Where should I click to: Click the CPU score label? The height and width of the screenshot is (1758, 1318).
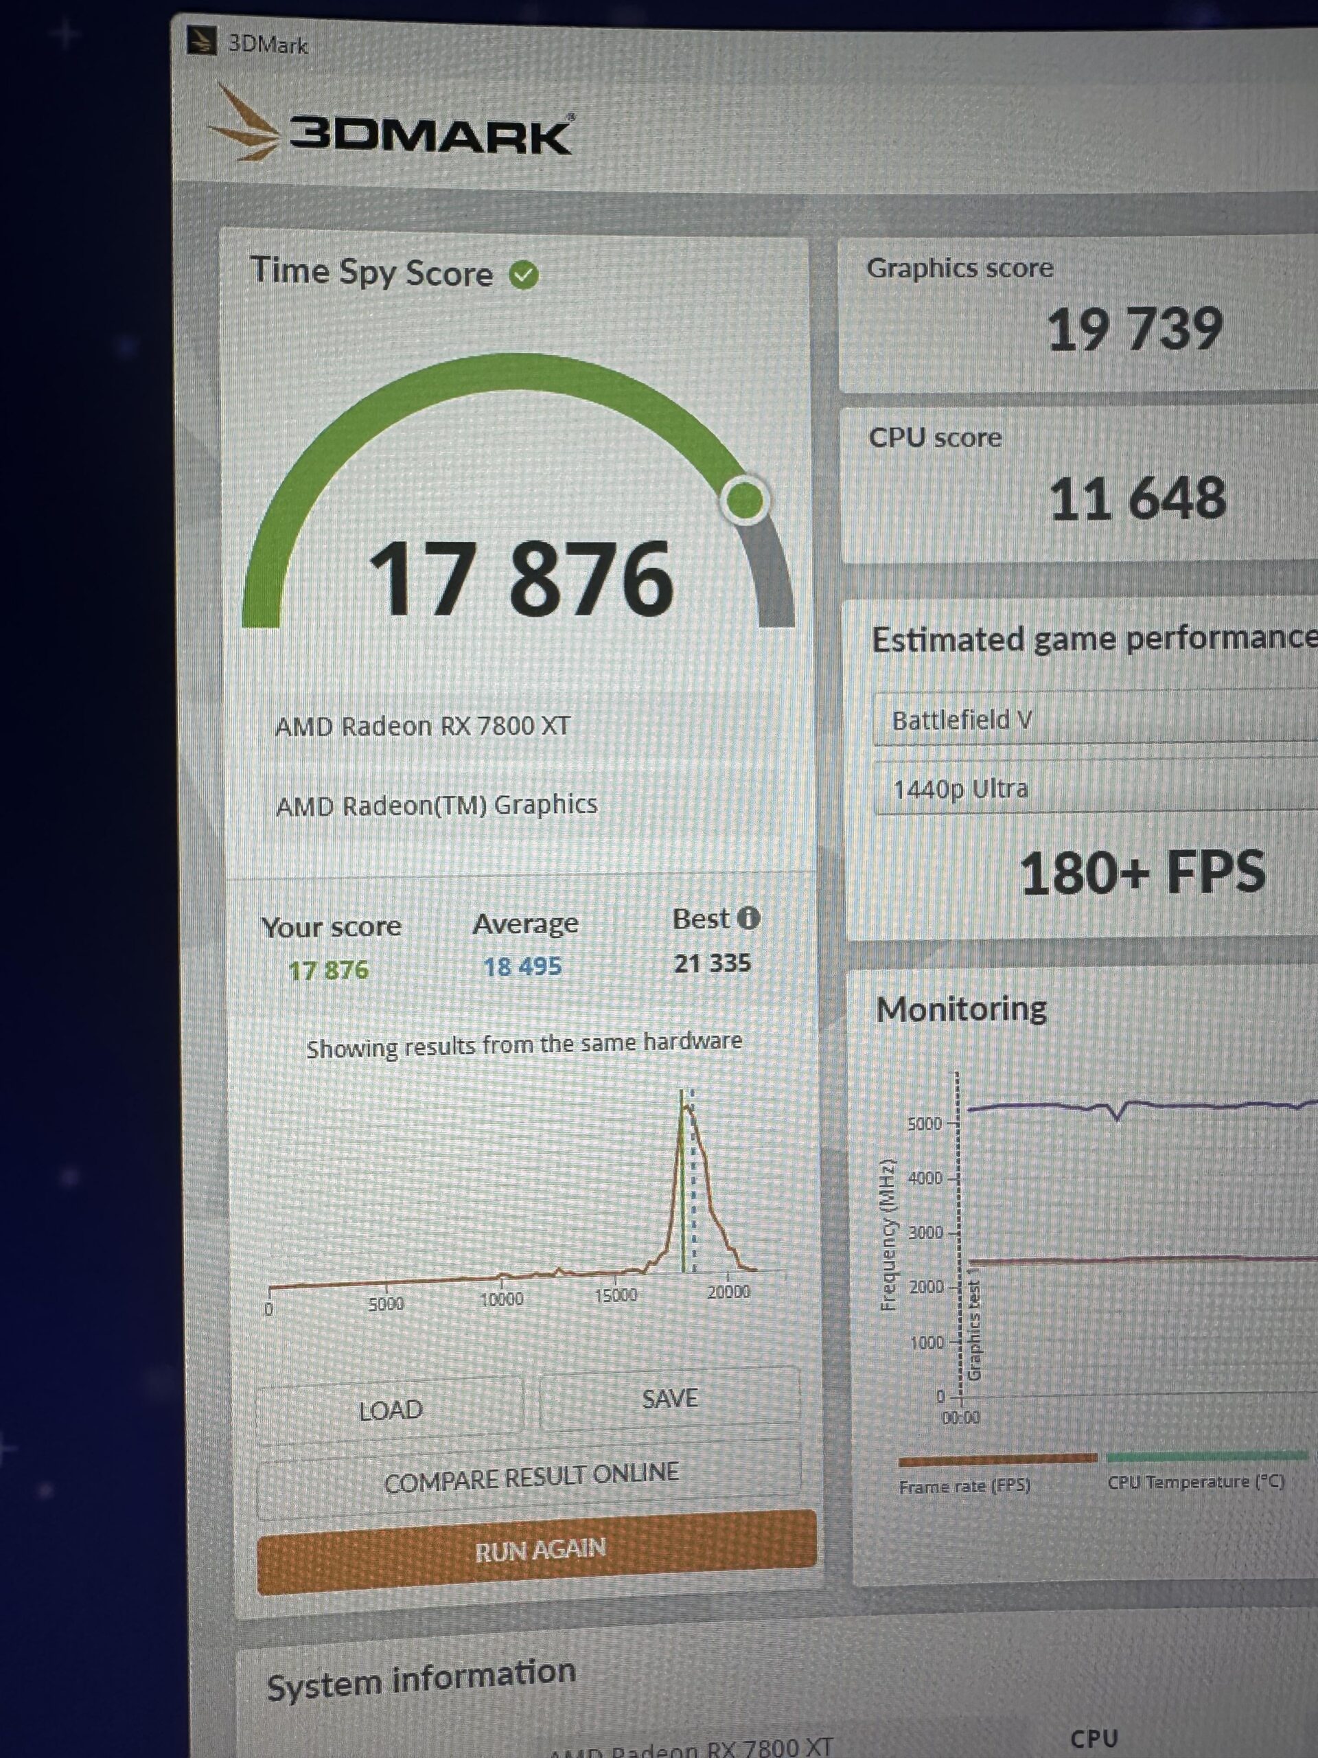tap(935, 437)
